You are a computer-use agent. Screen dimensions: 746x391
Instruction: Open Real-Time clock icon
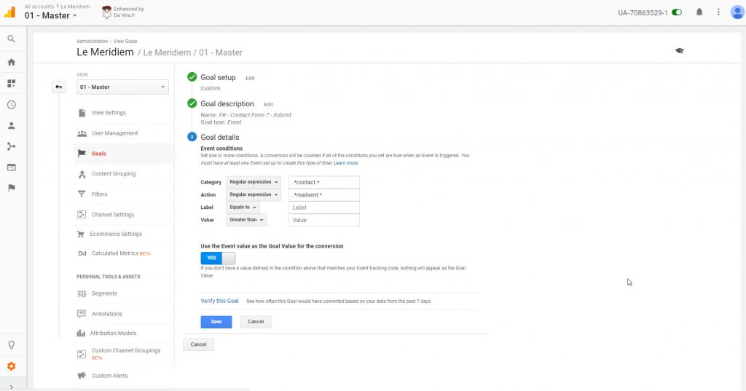click(12, 105)
